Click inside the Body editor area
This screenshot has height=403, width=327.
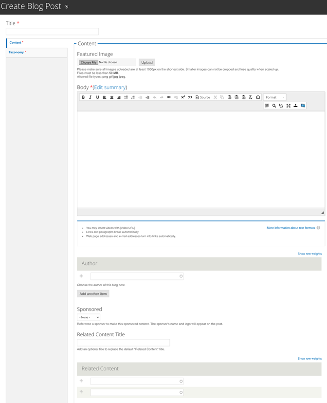[x=201, y=159]
